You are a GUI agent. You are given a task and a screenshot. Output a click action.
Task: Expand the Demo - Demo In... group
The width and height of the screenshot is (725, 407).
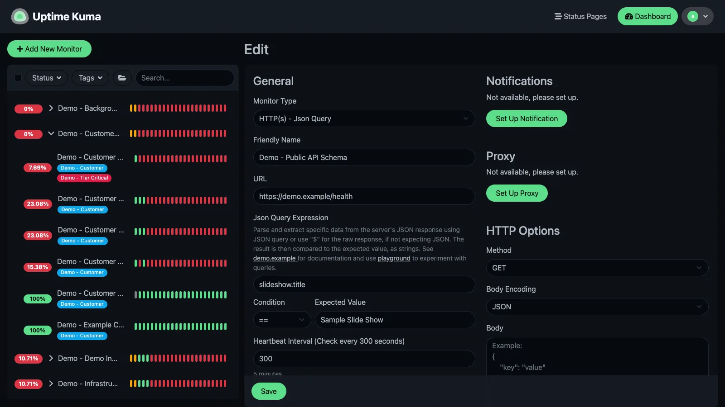51,358
